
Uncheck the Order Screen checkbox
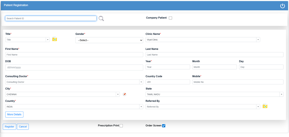point(164,126)
